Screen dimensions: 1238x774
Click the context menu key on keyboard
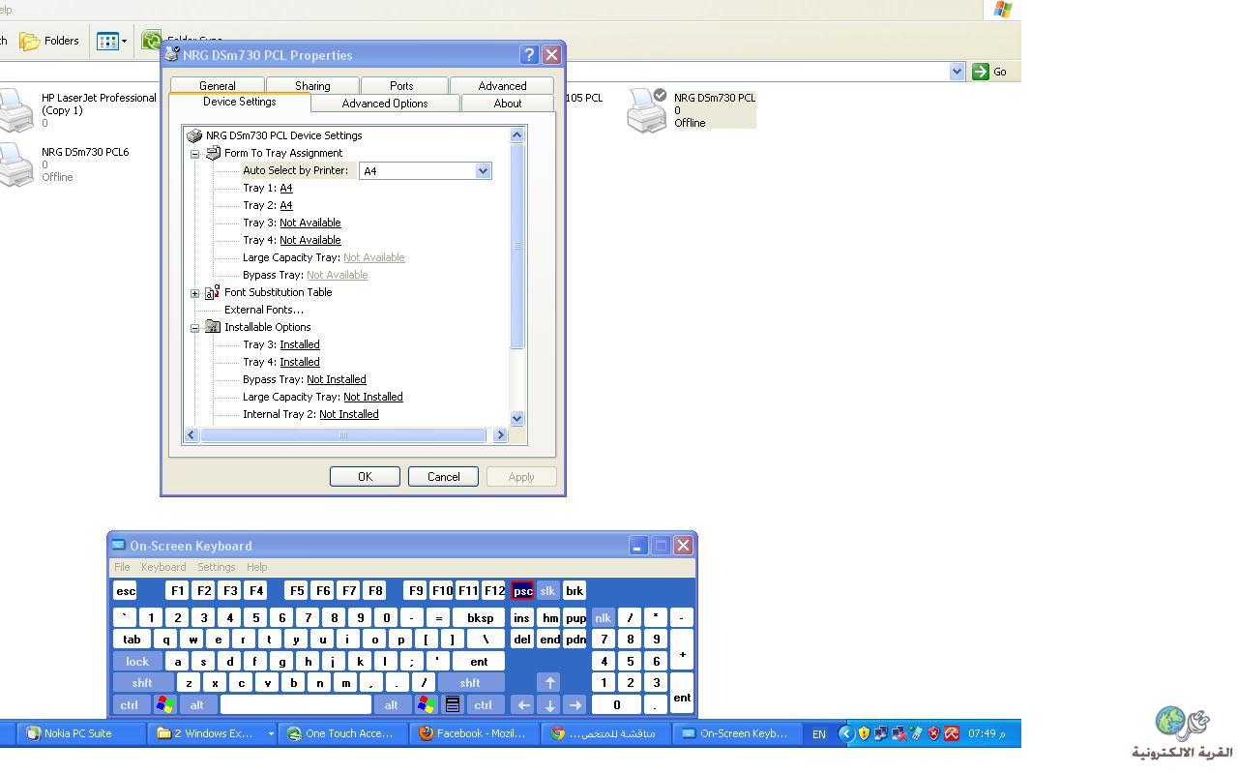452,704
